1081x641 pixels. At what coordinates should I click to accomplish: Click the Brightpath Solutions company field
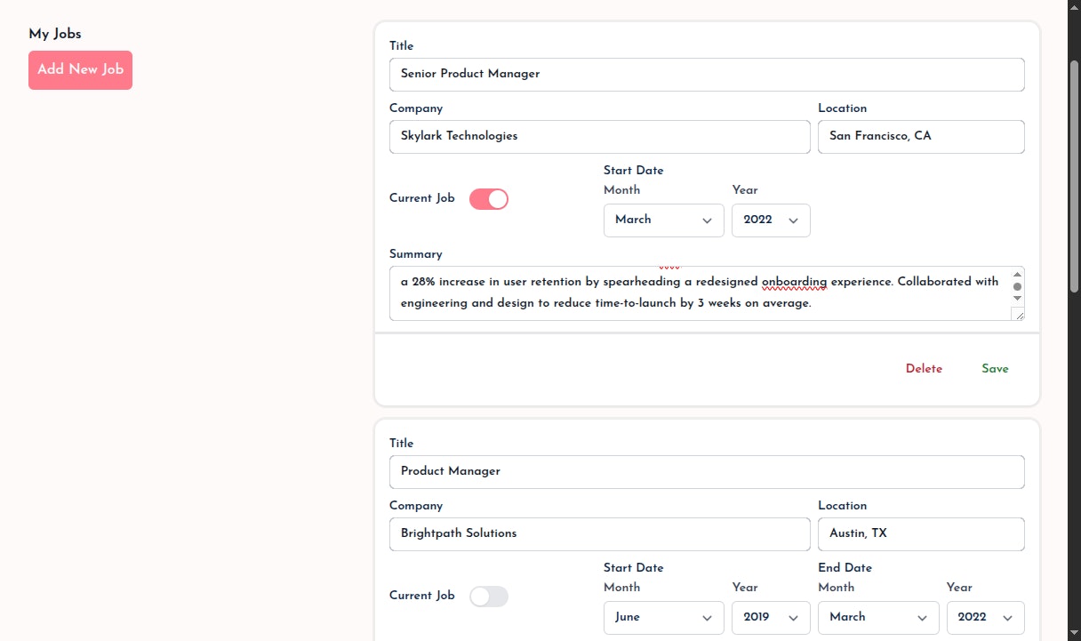(x=599, y=534)
